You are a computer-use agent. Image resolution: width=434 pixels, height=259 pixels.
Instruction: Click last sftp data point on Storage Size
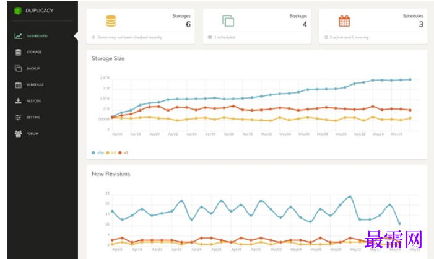point(410,79)
